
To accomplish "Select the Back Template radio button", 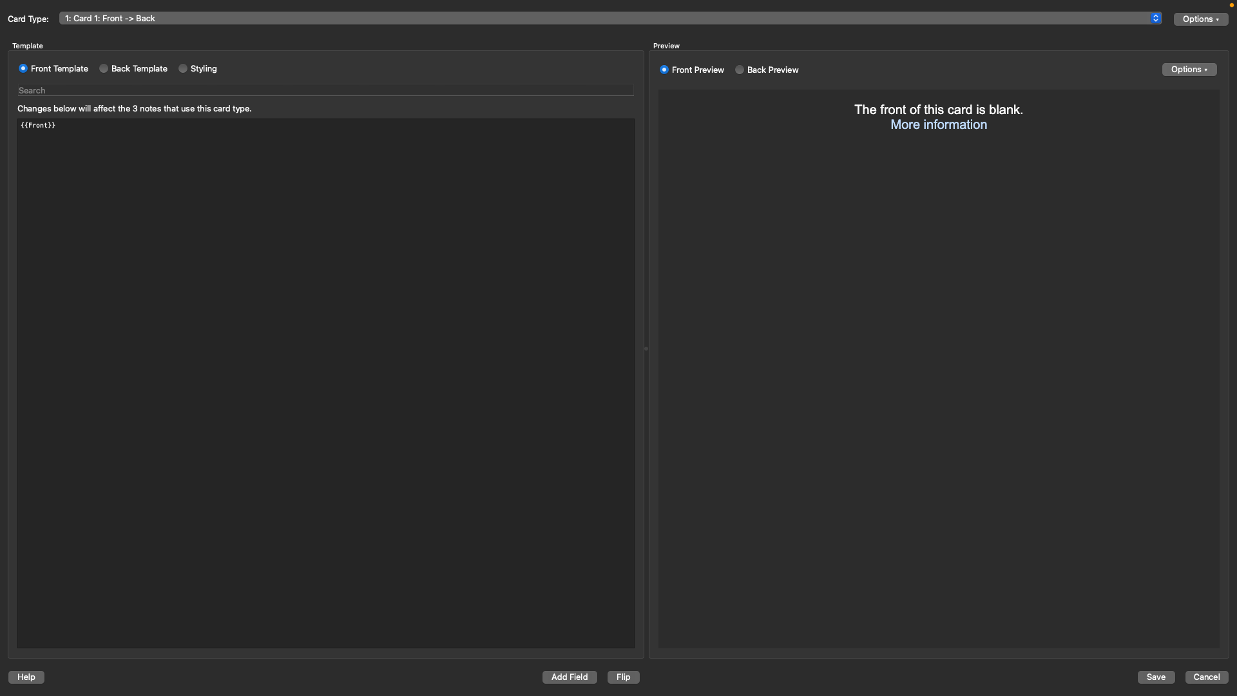I will tap(103, 68).
